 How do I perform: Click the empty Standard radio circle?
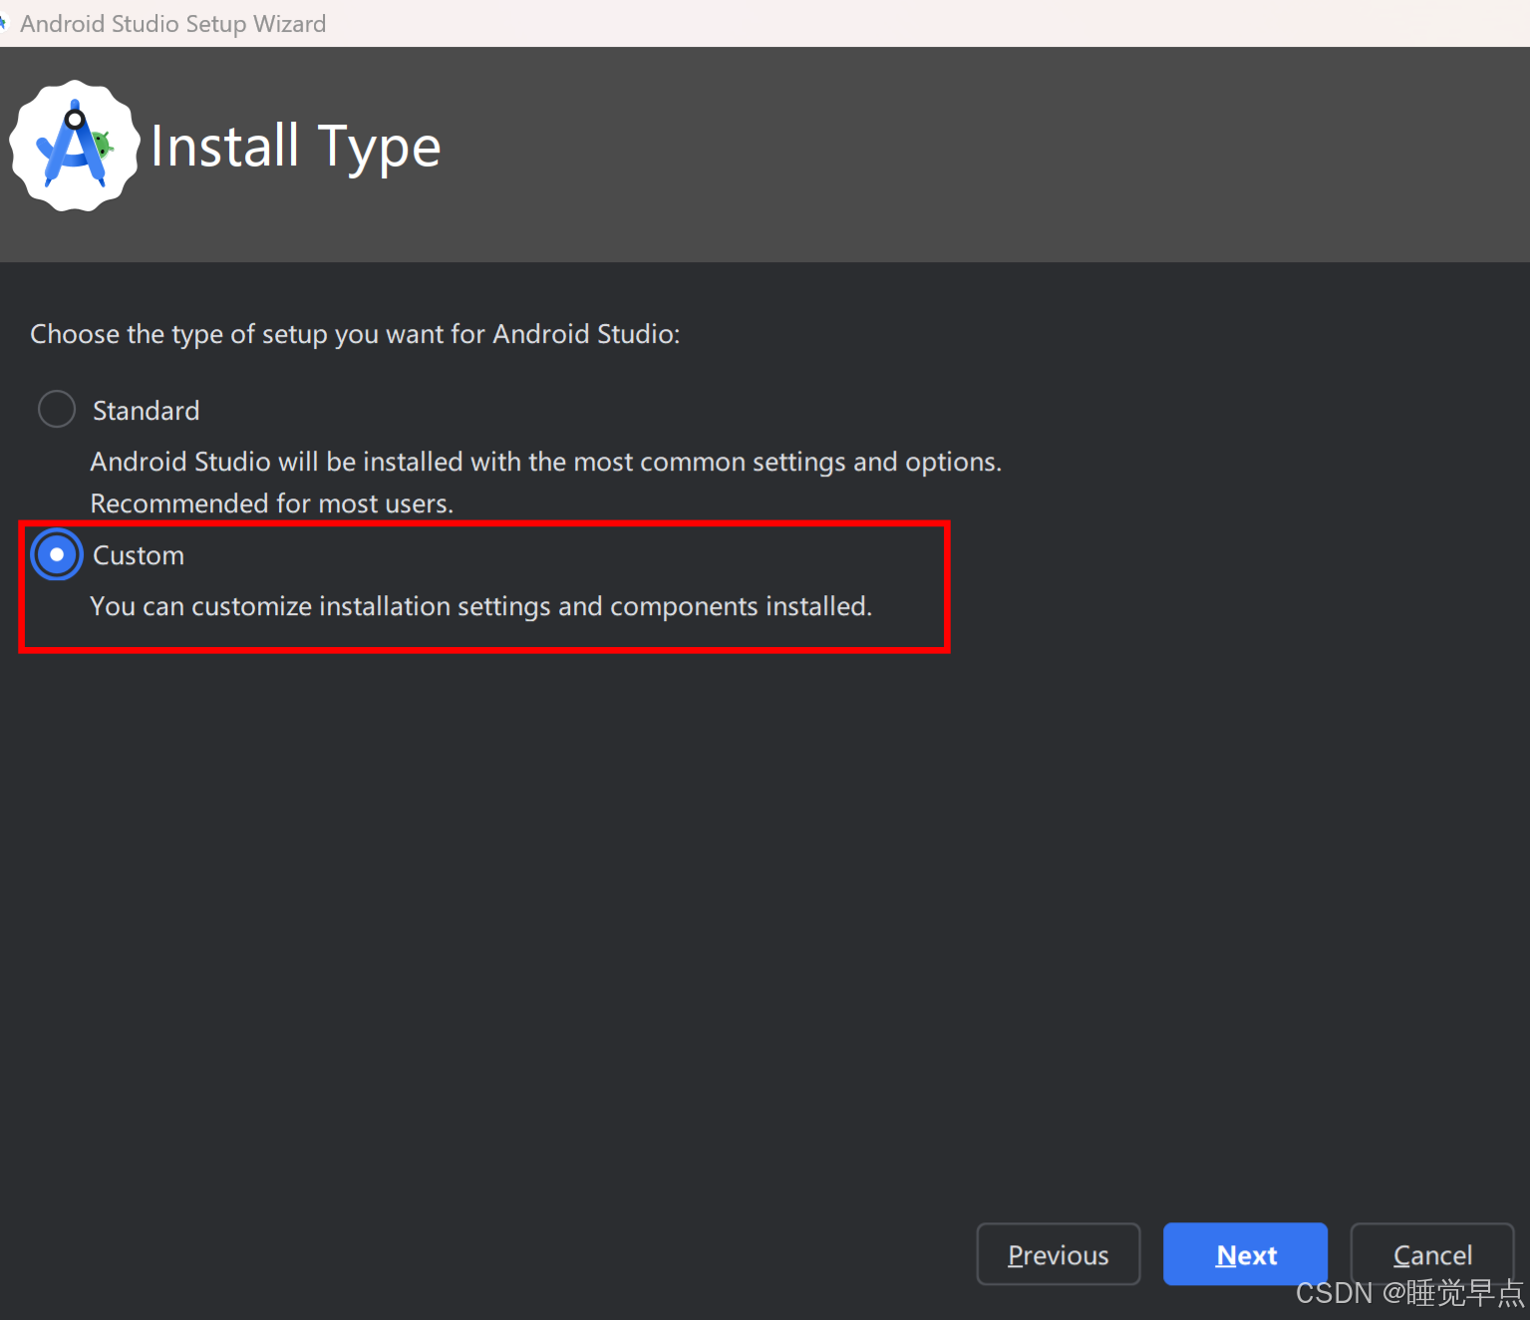coord(57,409)
